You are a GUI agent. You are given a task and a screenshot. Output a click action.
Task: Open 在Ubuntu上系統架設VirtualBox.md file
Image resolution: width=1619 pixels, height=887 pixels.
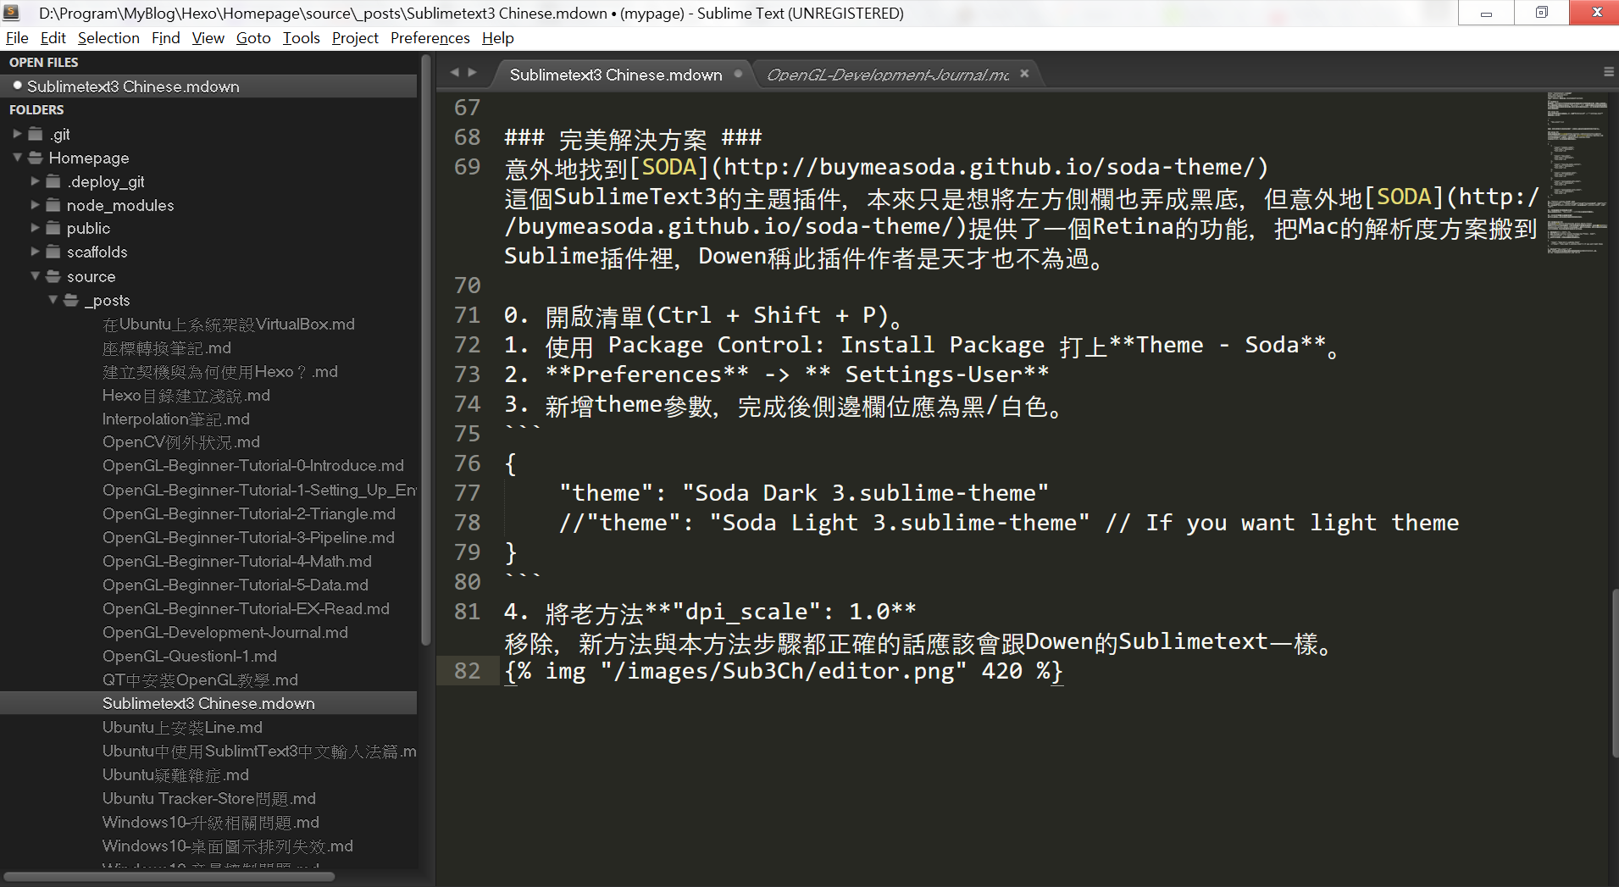229,324
